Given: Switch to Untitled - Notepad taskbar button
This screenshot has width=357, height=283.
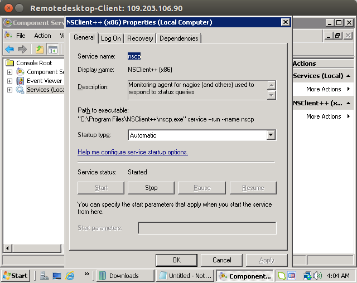Looking at the screenshot, I should pos(185,276).
